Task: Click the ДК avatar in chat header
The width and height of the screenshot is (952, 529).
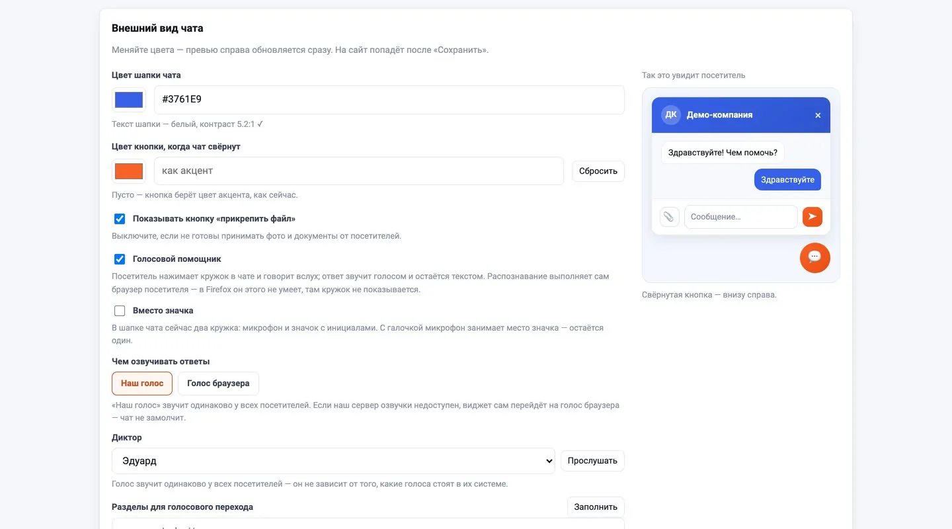Action: pyautogui.click(x=671, y=115)
